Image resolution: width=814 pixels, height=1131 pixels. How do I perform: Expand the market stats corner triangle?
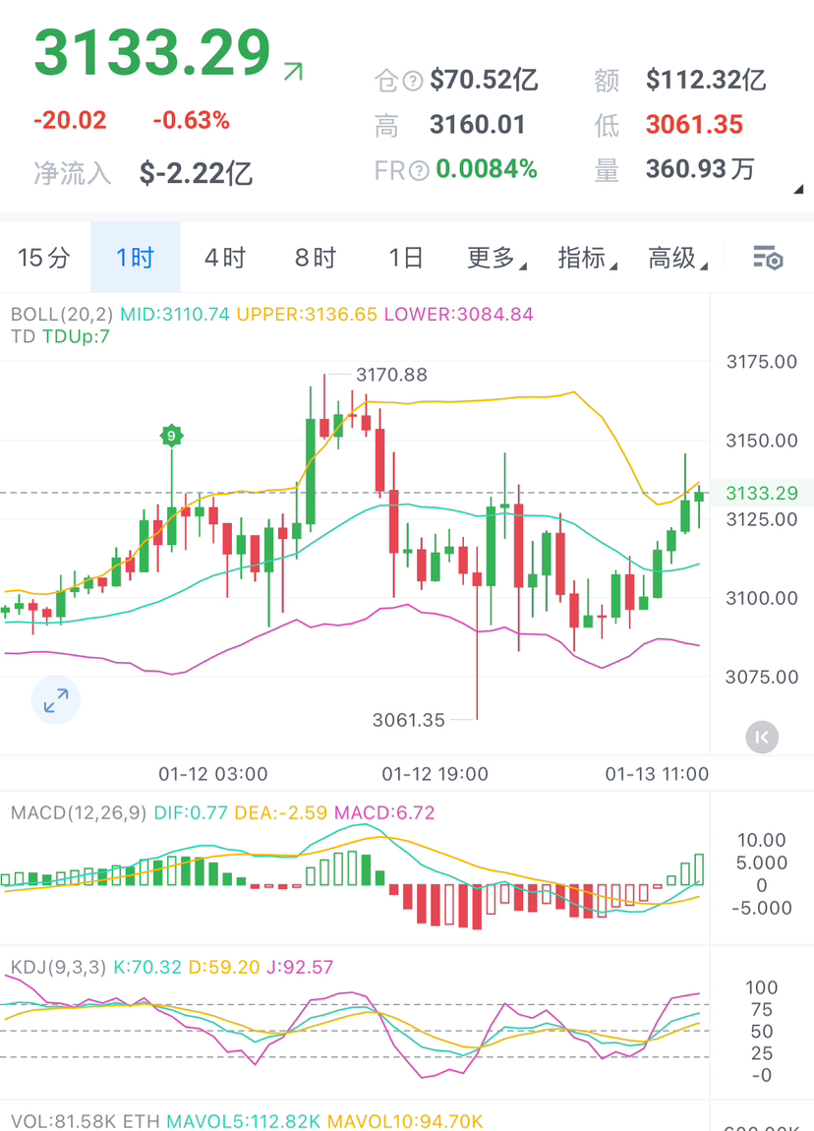click(798, 189)
